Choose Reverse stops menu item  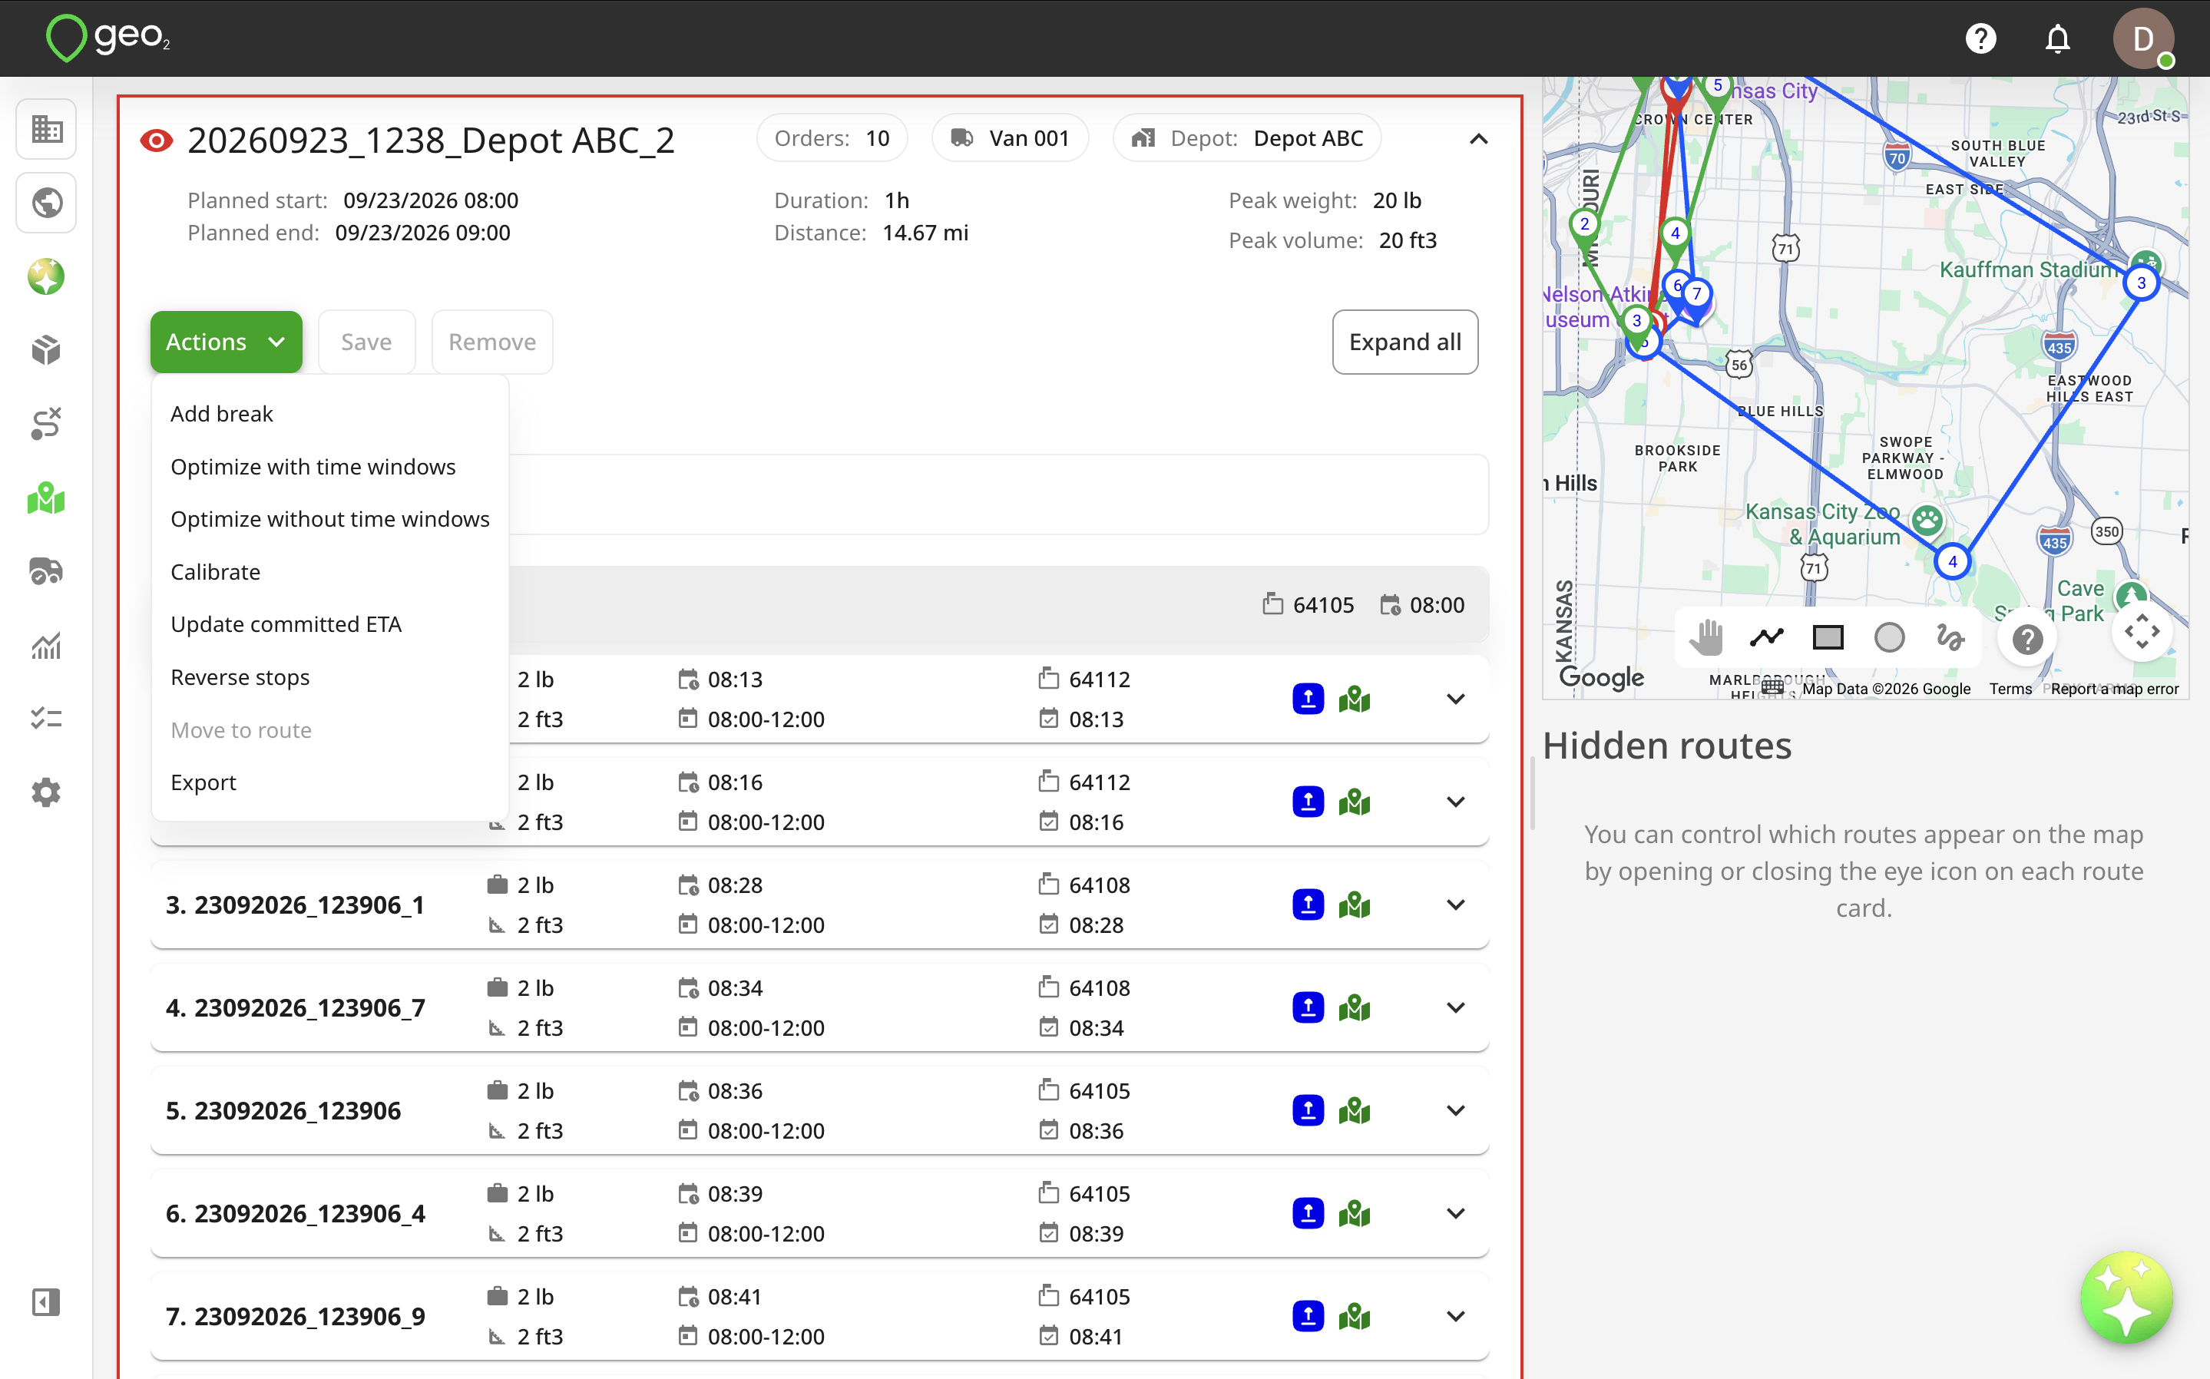pos(330,678)
